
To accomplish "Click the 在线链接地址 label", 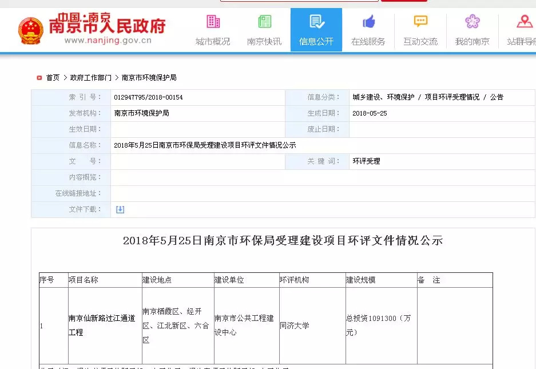I will (x=78, y=193).
